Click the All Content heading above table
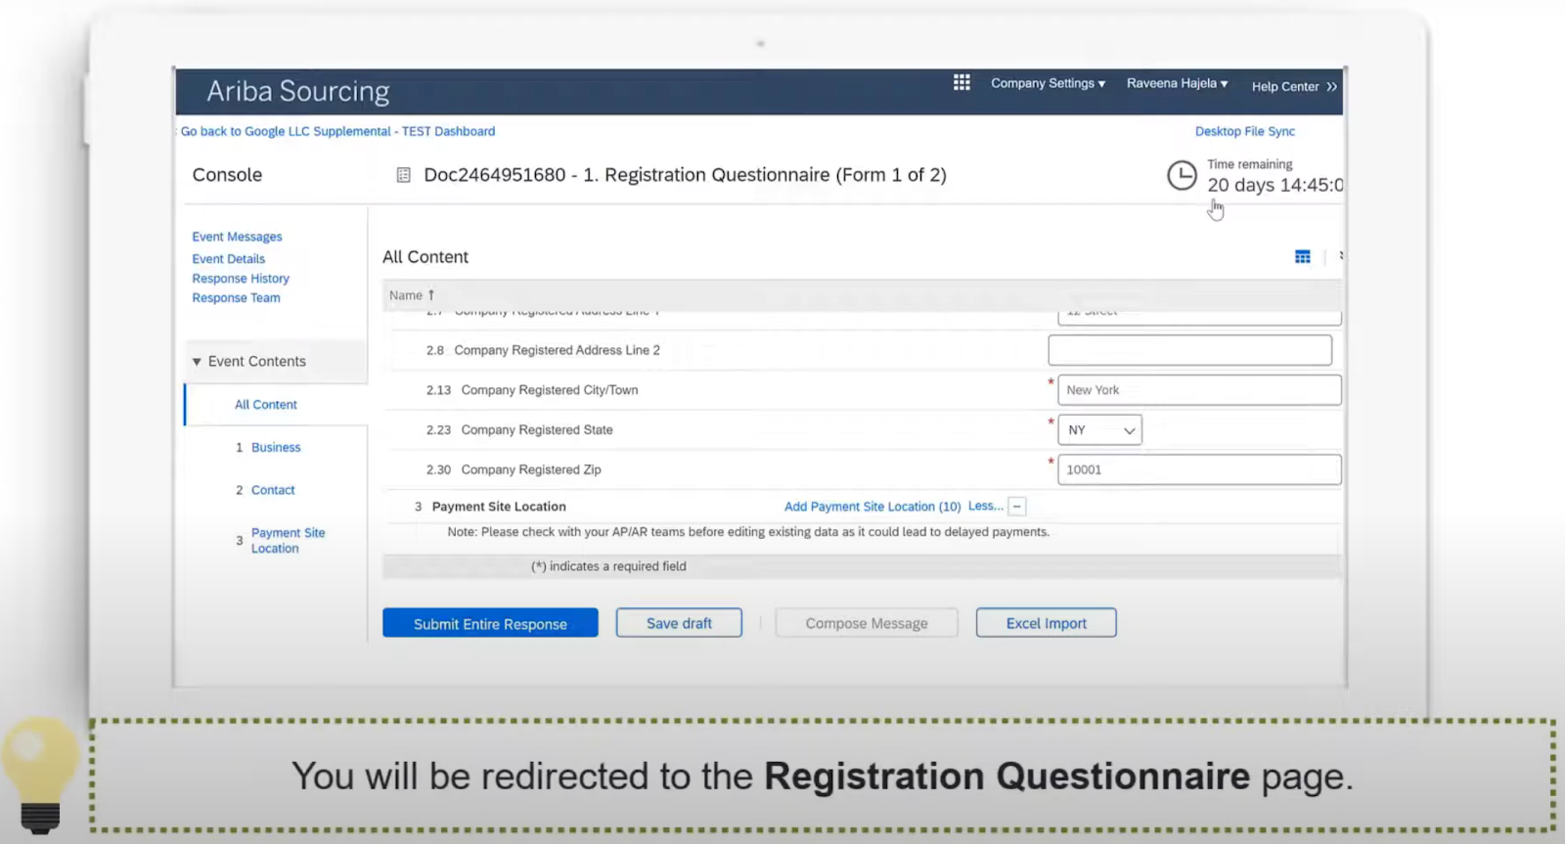Viewport: 1565px width, 844px height. click(425, 257)
